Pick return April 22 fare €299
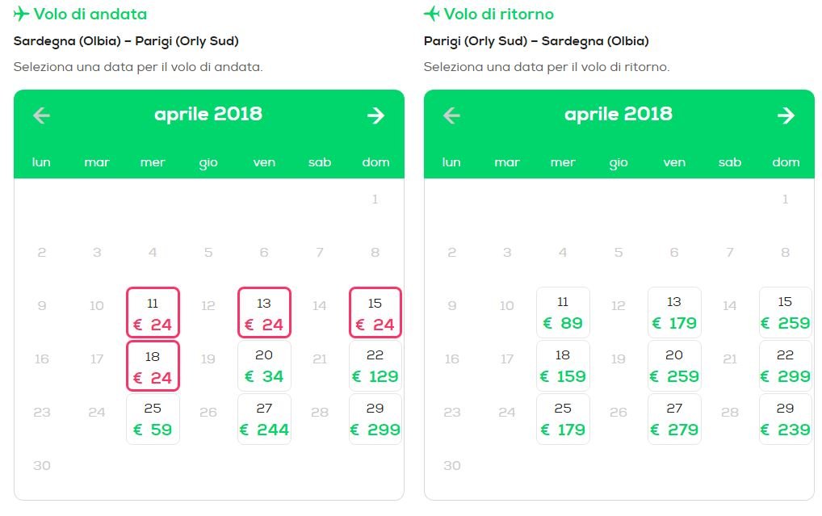 786,366
